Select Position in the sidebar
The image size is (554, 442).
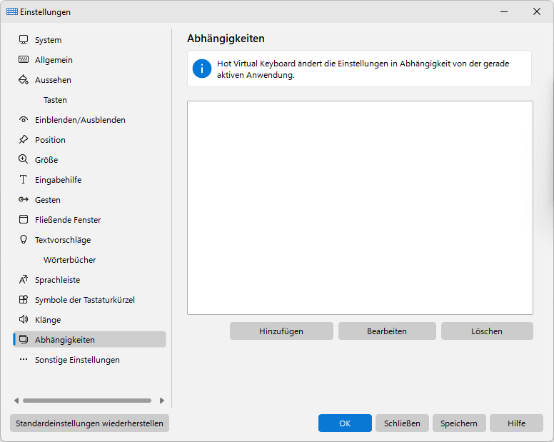tap(89, 140)
